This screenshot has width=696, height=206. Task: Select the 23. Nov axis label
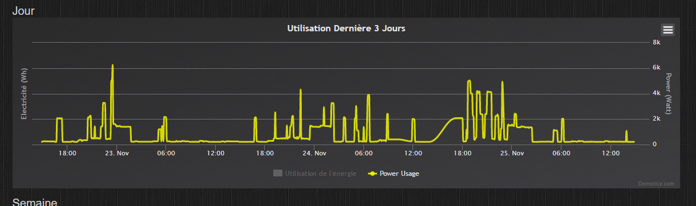[x=116, y=153]
